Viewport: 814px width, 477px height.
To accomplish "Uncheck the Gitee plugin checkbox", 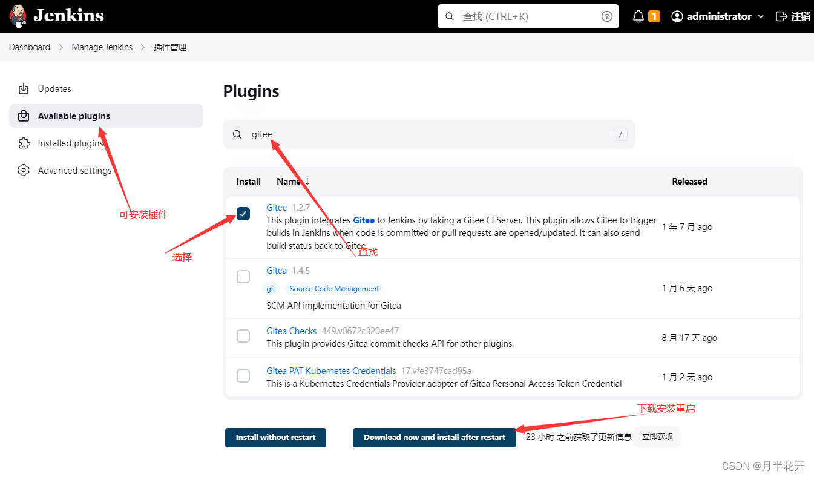I will (x=243, y=214).
